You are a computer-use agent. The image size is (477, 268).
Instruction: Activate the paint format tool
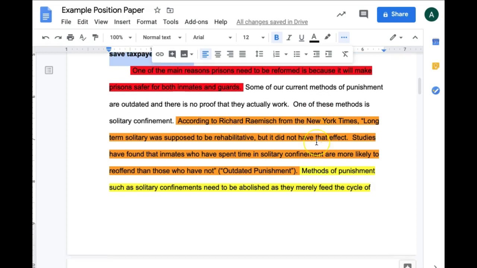[95, 37]
